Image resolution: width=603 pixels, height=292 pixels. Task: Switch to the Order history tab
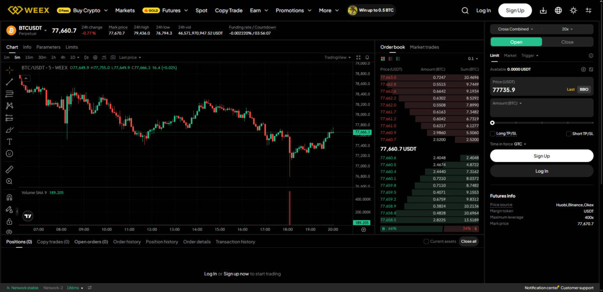click(x=127, y=242)
